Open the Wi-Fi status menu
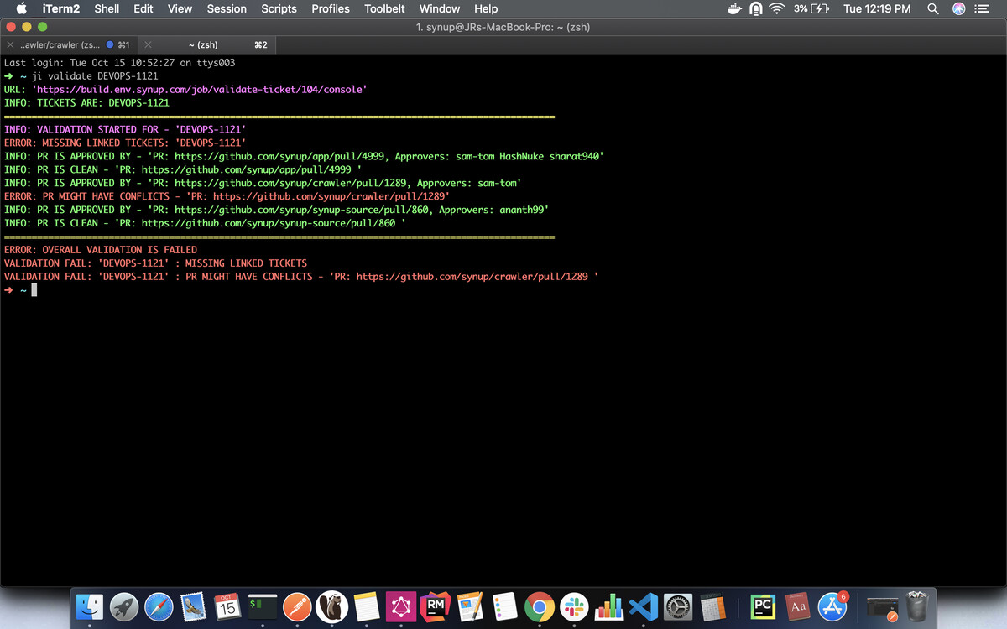1007x629 pixels. tap(776, 8)
